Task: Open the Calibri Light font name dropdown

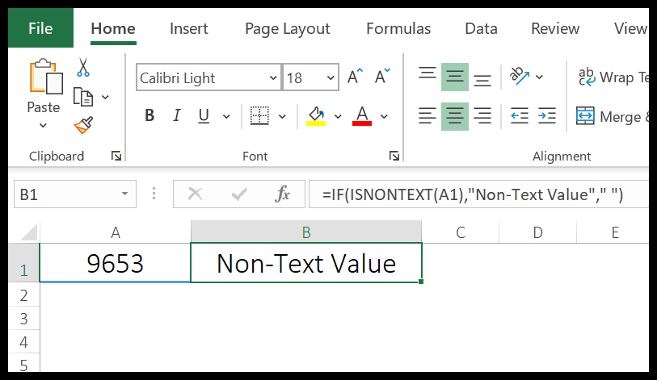Action: [273, 77]
